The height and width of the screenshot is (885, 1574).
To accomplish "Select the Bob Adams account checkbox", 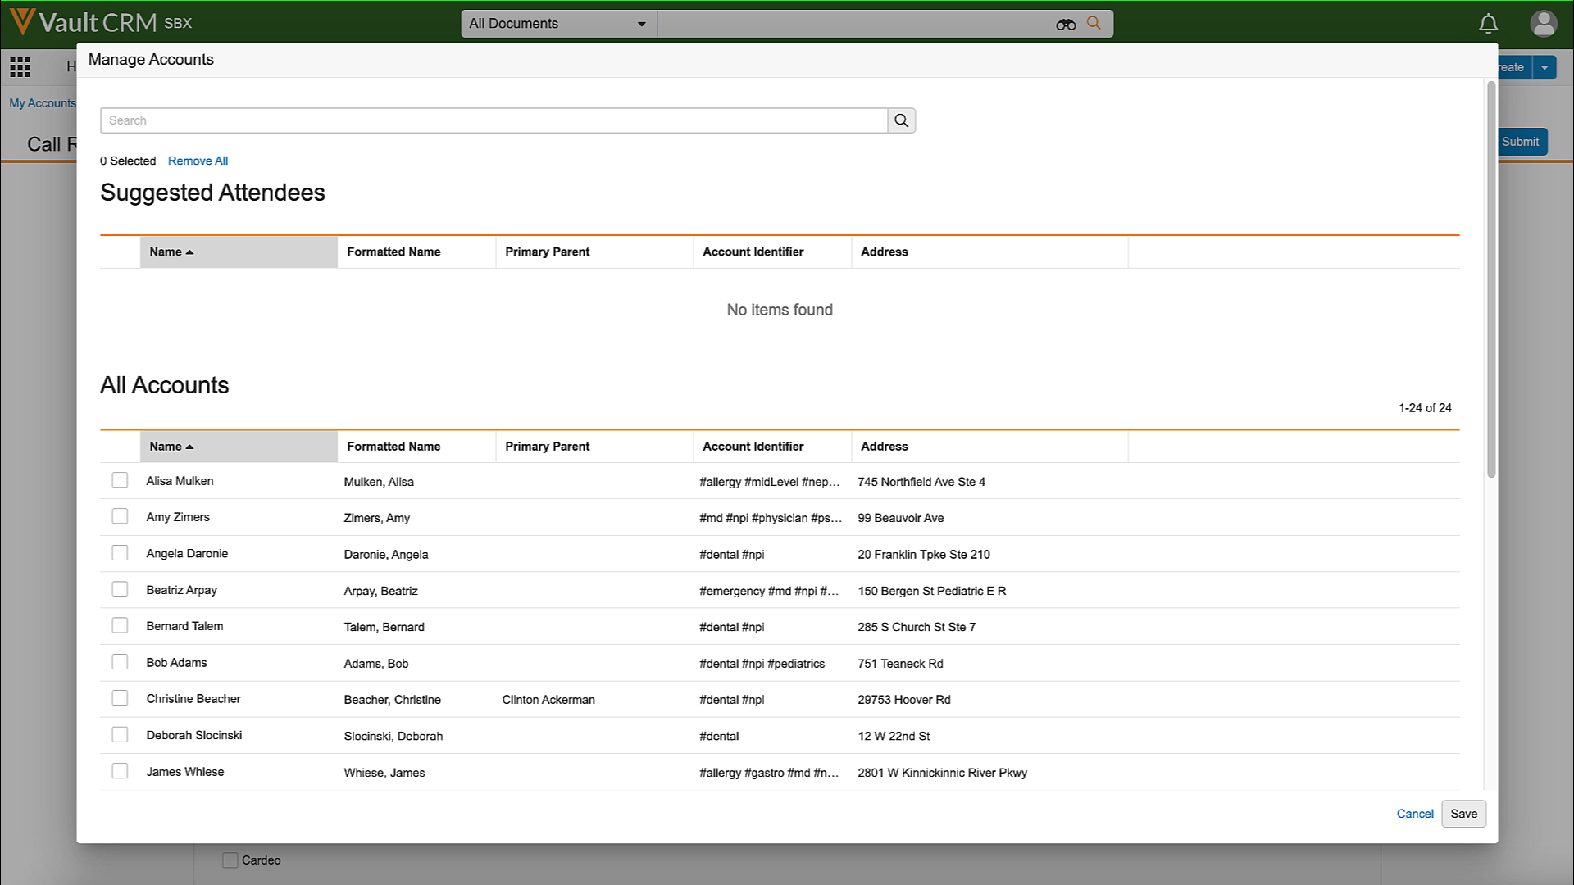I will 120,662.
